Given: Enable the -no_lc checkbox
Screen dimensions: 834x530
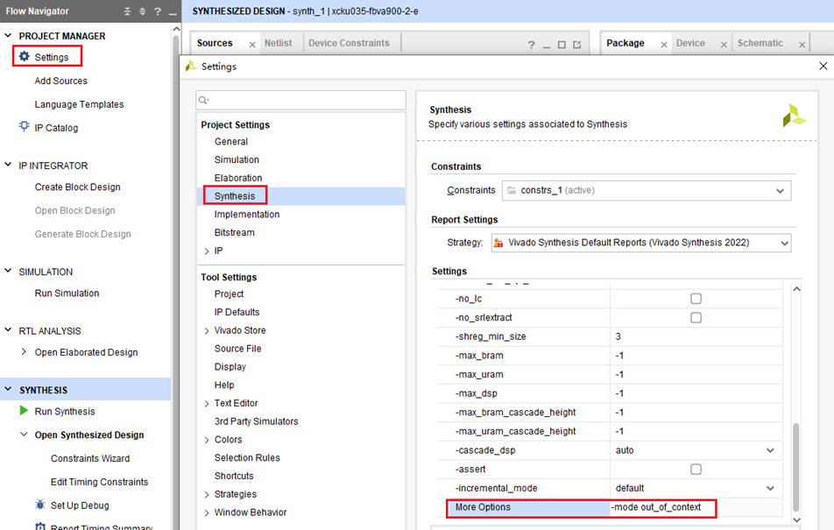Looking at the screenshot, I should 696,299.
